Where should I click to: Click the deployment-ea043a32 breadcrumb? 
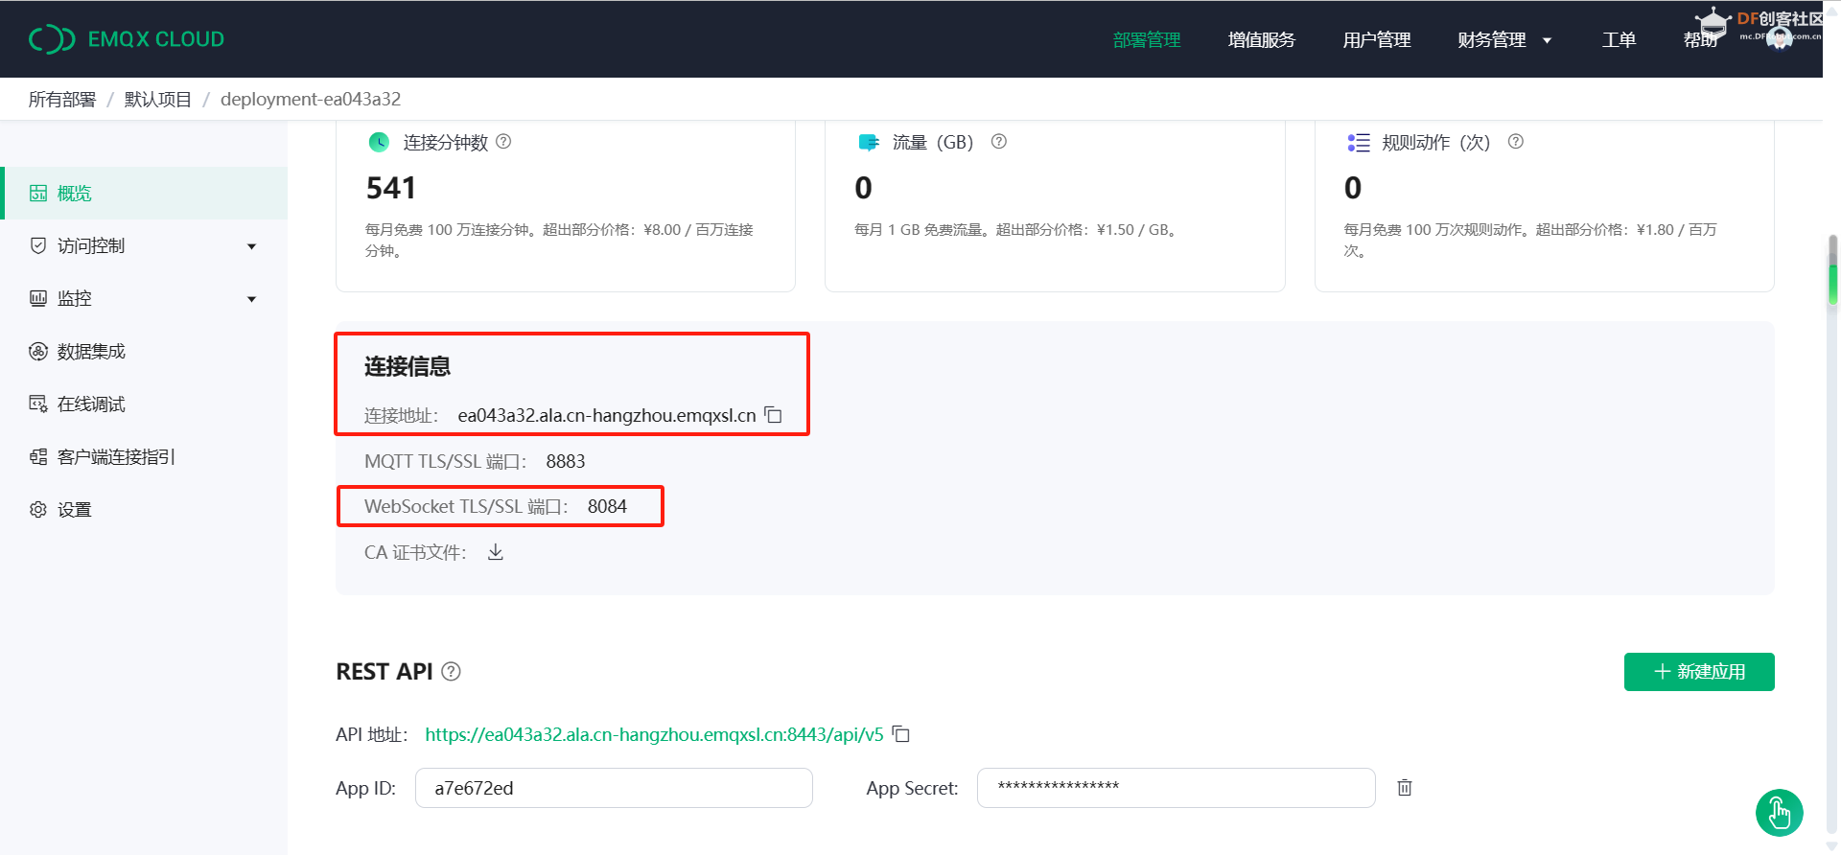311,100
